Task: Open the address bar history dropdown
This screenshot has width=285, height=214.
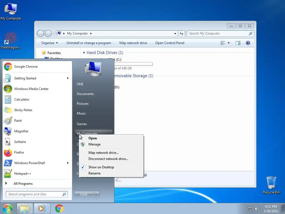Action: (175, 33)
